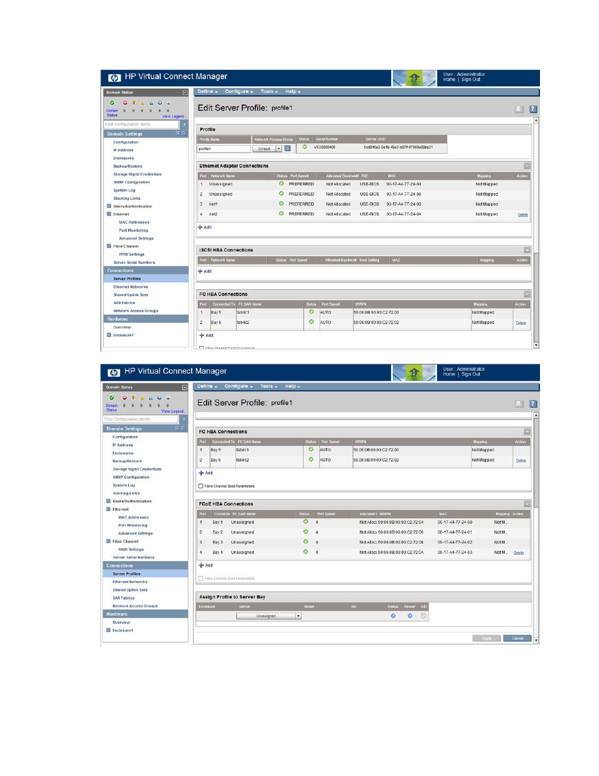Open the Tools menu in the lower screenshot
The image size is (599, 776).
click(x=269, y=386)
